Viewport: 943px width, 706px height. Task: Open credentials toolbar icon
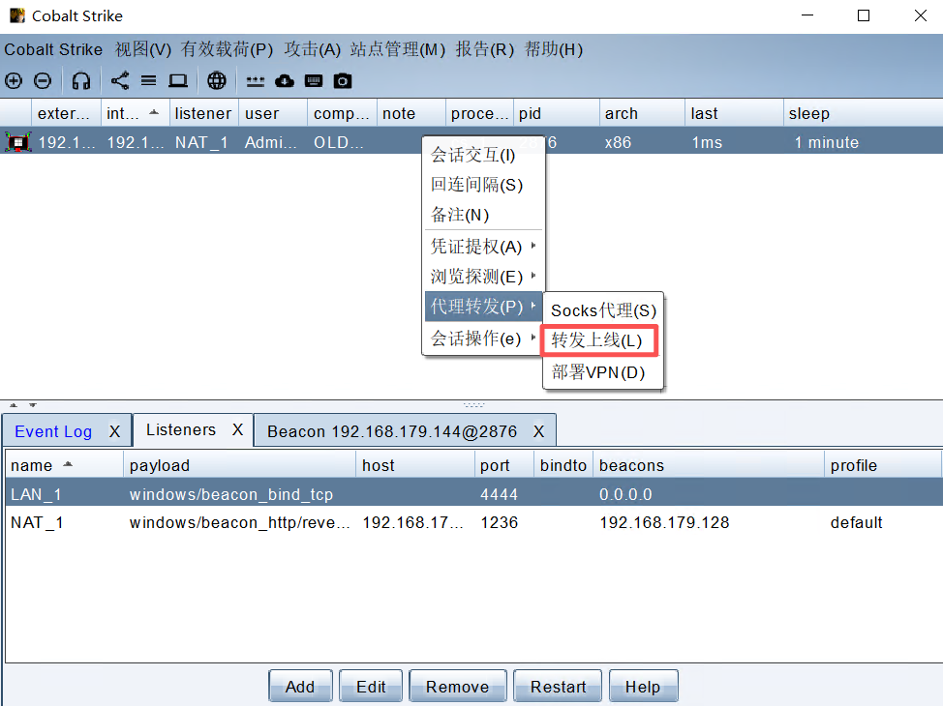click(256, 81)
